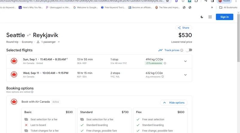Click Air Canada logo on Sep 1 flight
Viewport: 240px width, 133px height.
pyautogui.click(x=14, y=61)
